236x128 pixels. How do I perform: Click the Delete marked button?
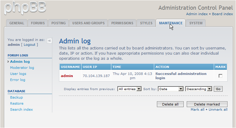pos(207,104)
